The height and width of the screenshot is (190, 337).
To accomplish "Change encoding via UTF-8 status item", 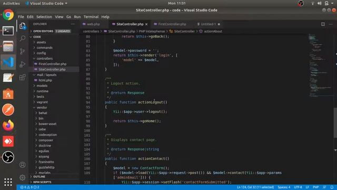I will 298,187.
